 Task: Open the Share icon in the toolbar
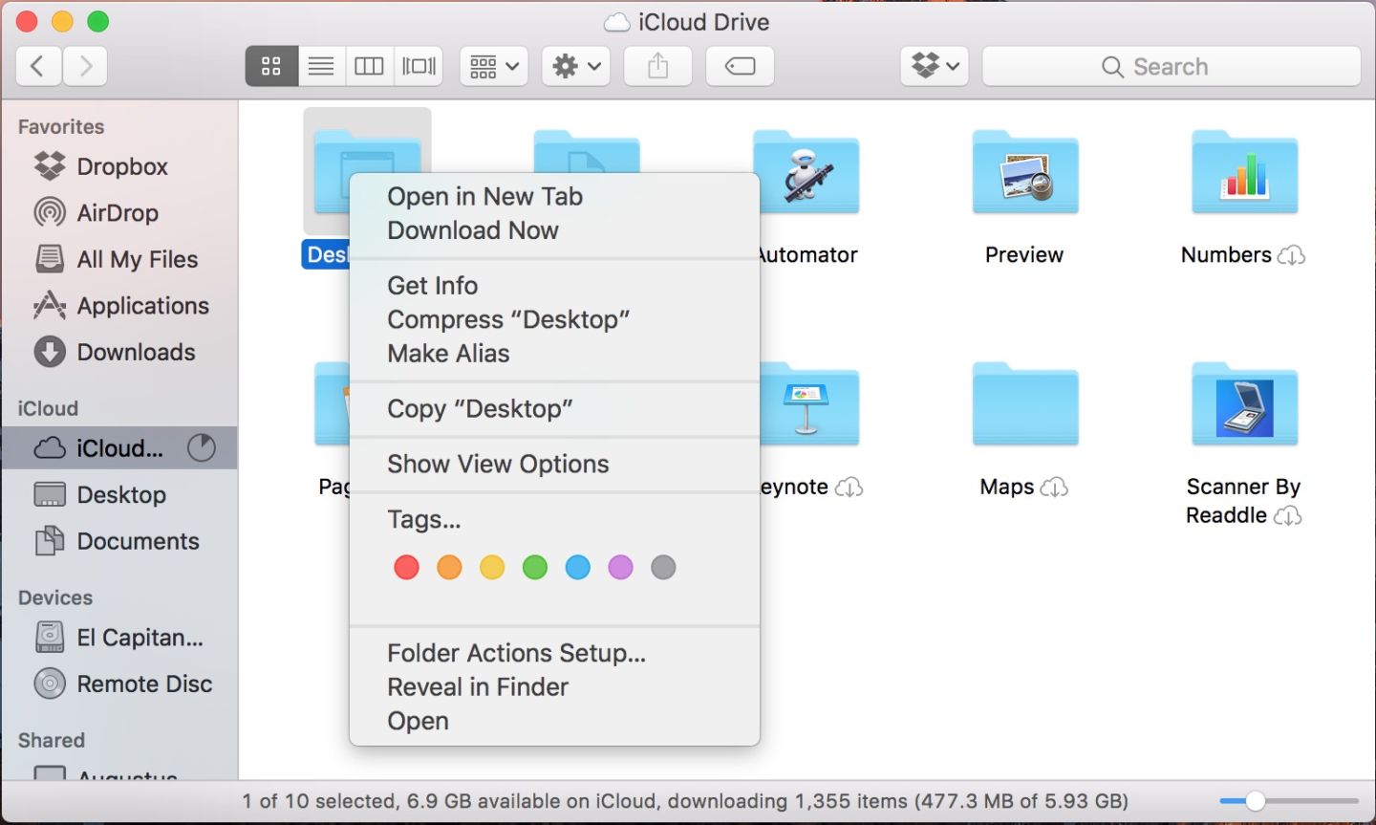click(x=657, y=66)
